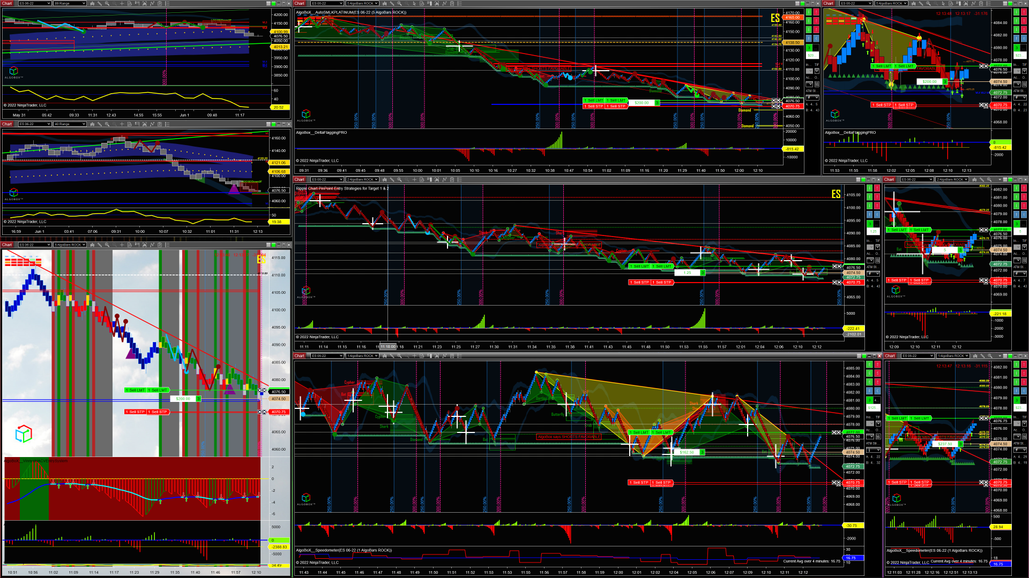Click 1 Sell STP order flag on bottom-center chart
Viewport: 1029px width, 578px height.
click(x=639, y=482)
